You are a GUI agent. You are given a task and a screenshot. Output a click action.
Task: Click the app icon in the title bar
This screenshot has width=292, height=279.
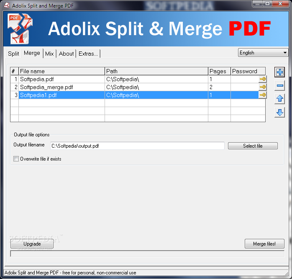[x=7, y=5]
